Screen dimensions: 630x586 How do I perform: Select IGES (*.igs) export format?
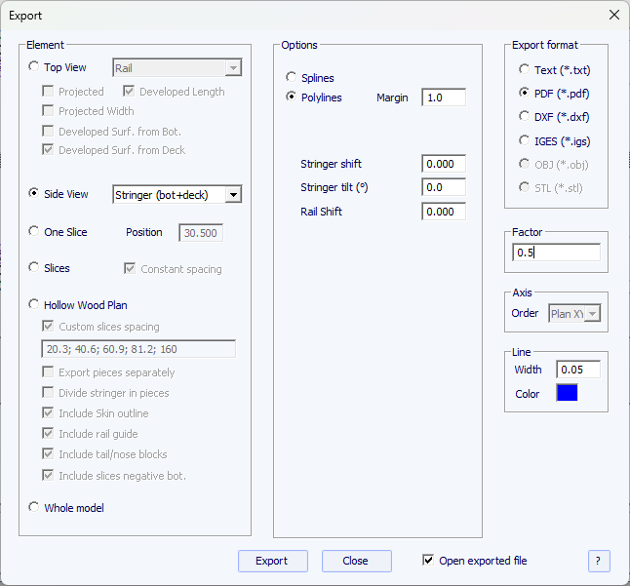pos(525,140)
